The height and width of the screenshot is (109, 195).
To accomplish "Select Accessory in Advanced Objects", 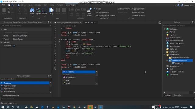I will tap(25, 83).
